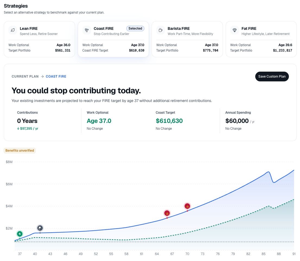Click the Lean FIRE leaf icon
Viewport: 300px width, 261px height.
pyautogui.click(x=13, y=30)
